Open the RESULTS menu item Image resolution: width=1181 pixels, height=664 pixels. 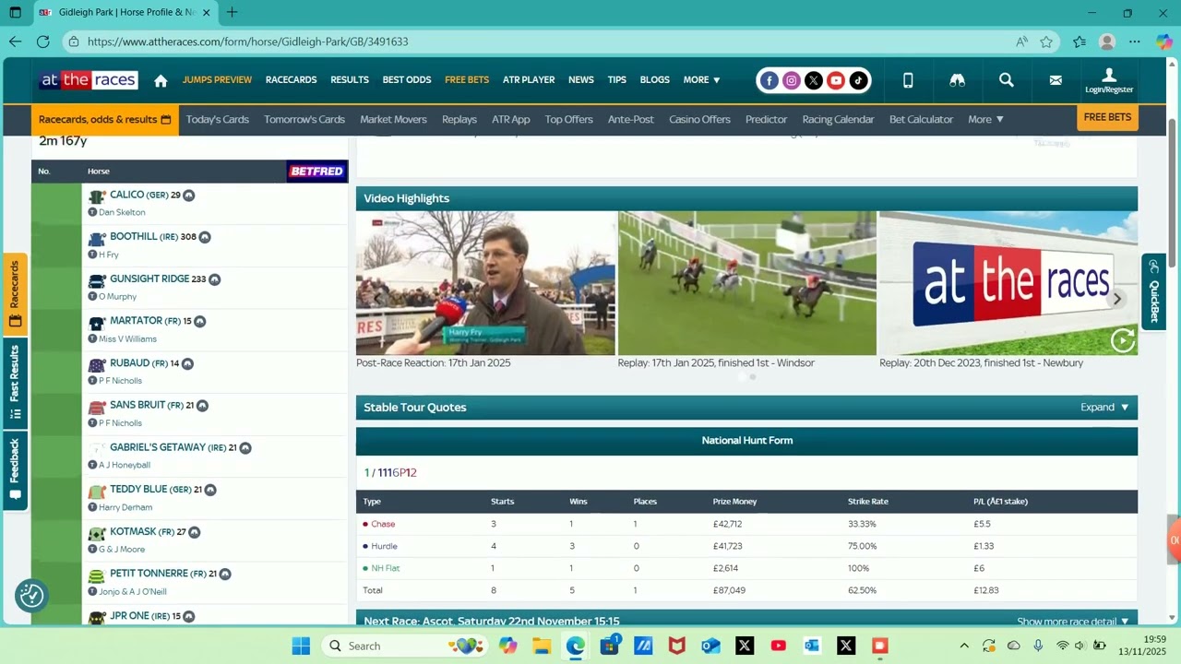click(350, 80)
